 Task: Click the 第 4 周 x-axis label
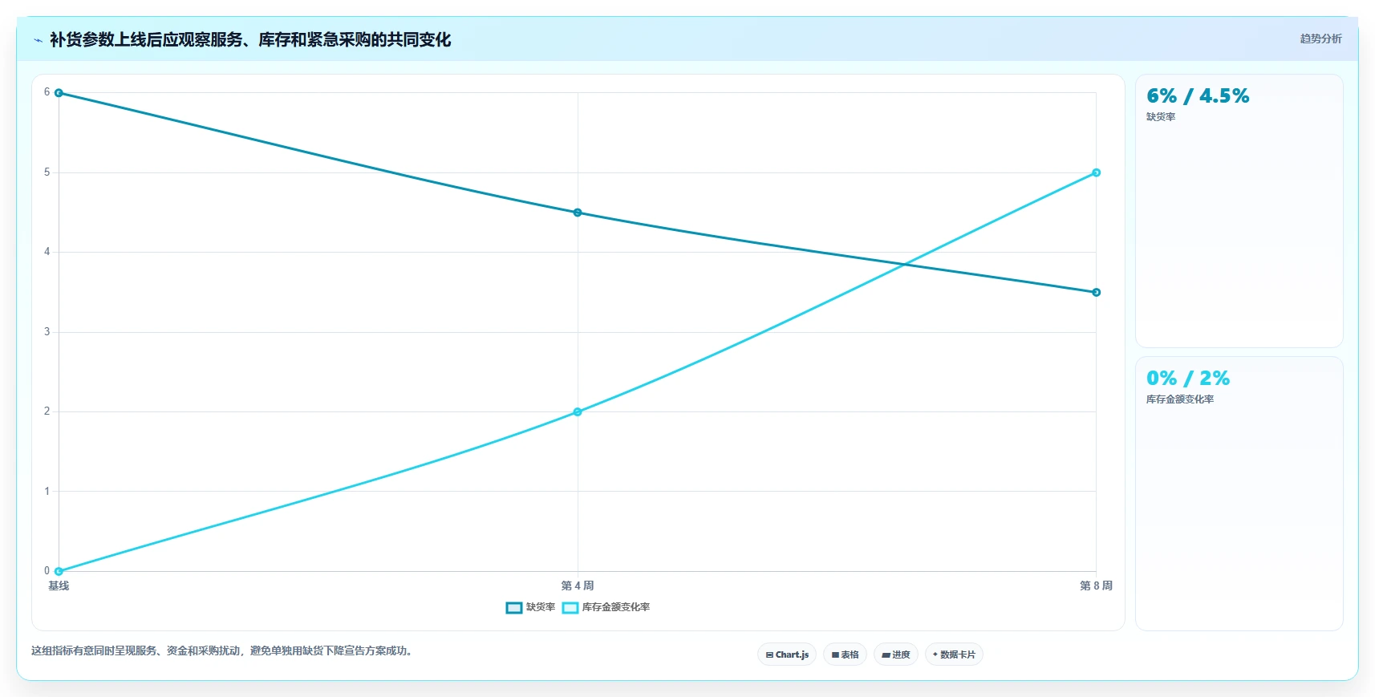578,586
